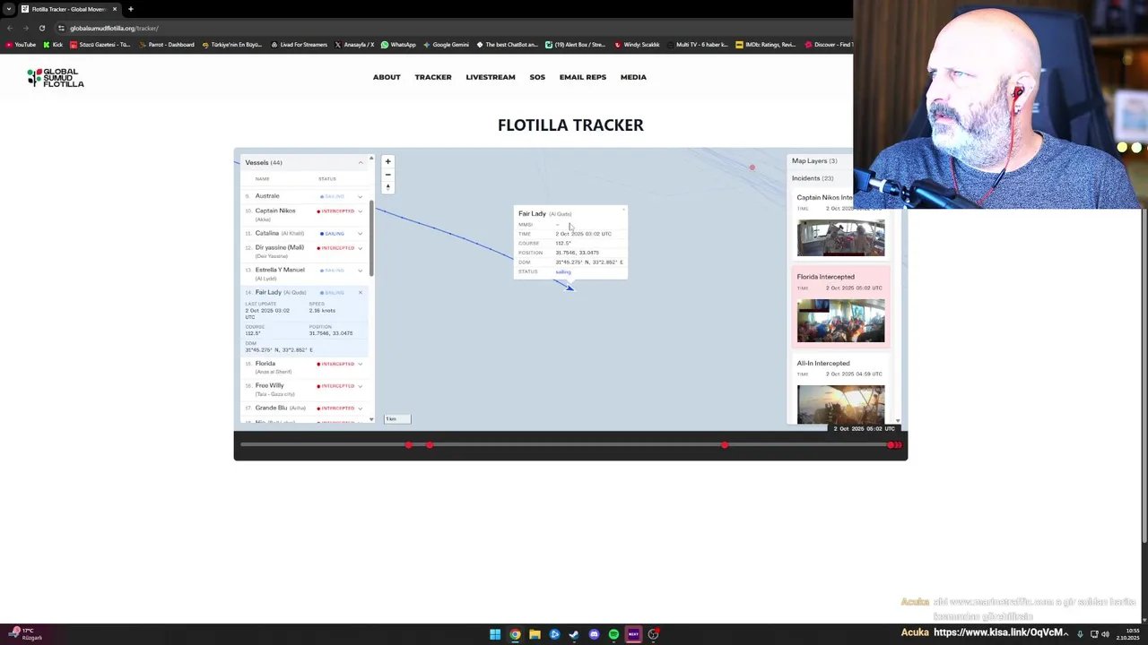The width and height of the screenshot is (1148, 645).
Task: Expand the Free Willy vessel row
Action: [x=361, y=386]
